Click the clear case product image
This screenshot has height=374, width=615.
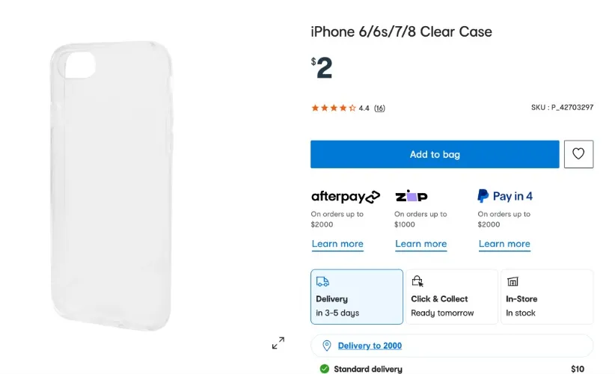111,186
